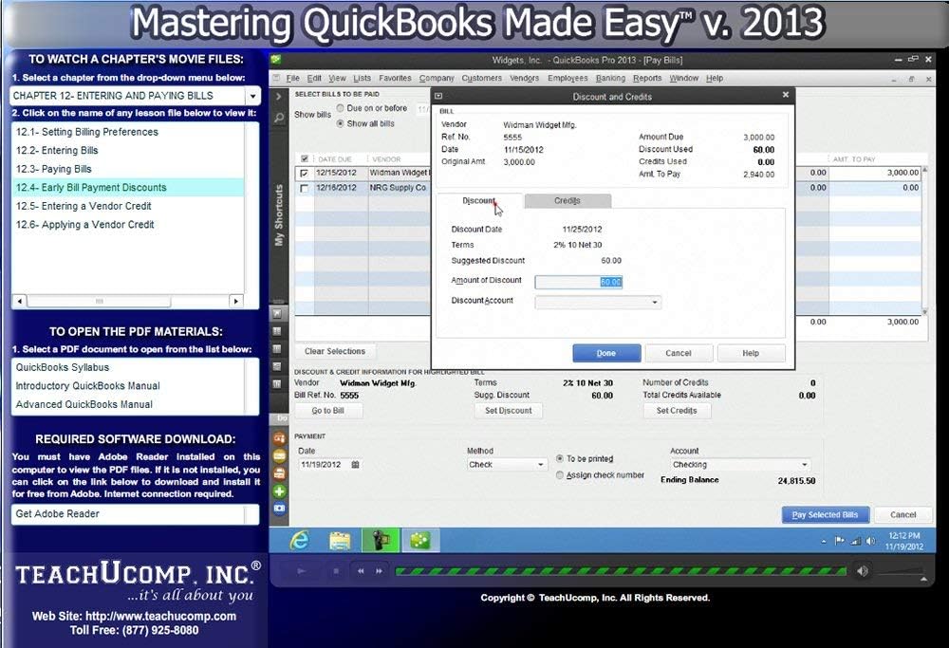Image resolution: width=949 pixels, height=648 pixels.
Task: Toggle the select-all bills header checkbox
Action: tap(305, 159)
